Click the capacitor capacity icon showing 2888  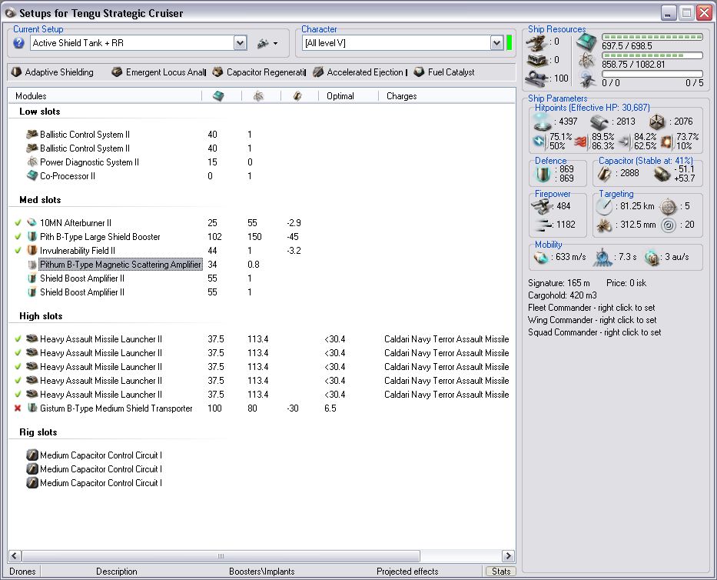pyautogui.click(x=604, y=174)
